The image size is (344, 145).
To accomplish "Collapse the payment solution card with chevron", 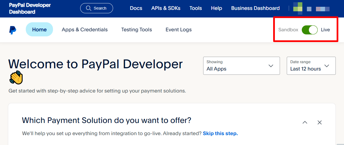I will (x=305, y=122).
